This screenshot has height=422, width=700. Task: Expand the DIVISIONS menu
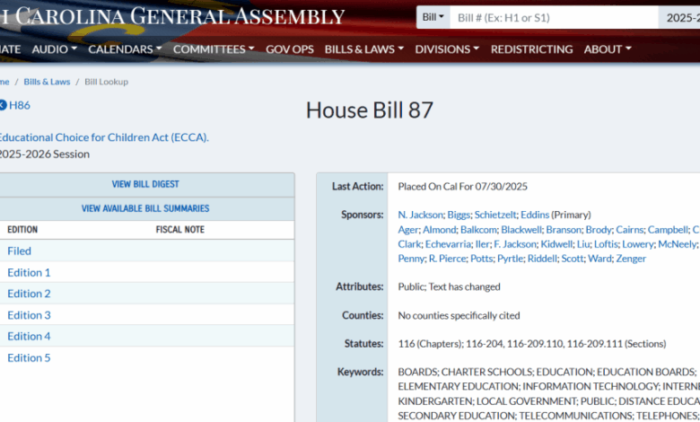coord(447,49)
